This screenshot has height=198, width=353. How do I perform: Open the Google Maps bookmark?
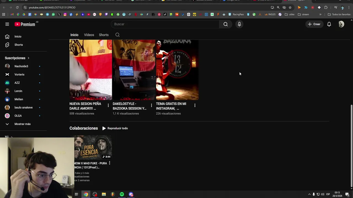tap(18, 14)
